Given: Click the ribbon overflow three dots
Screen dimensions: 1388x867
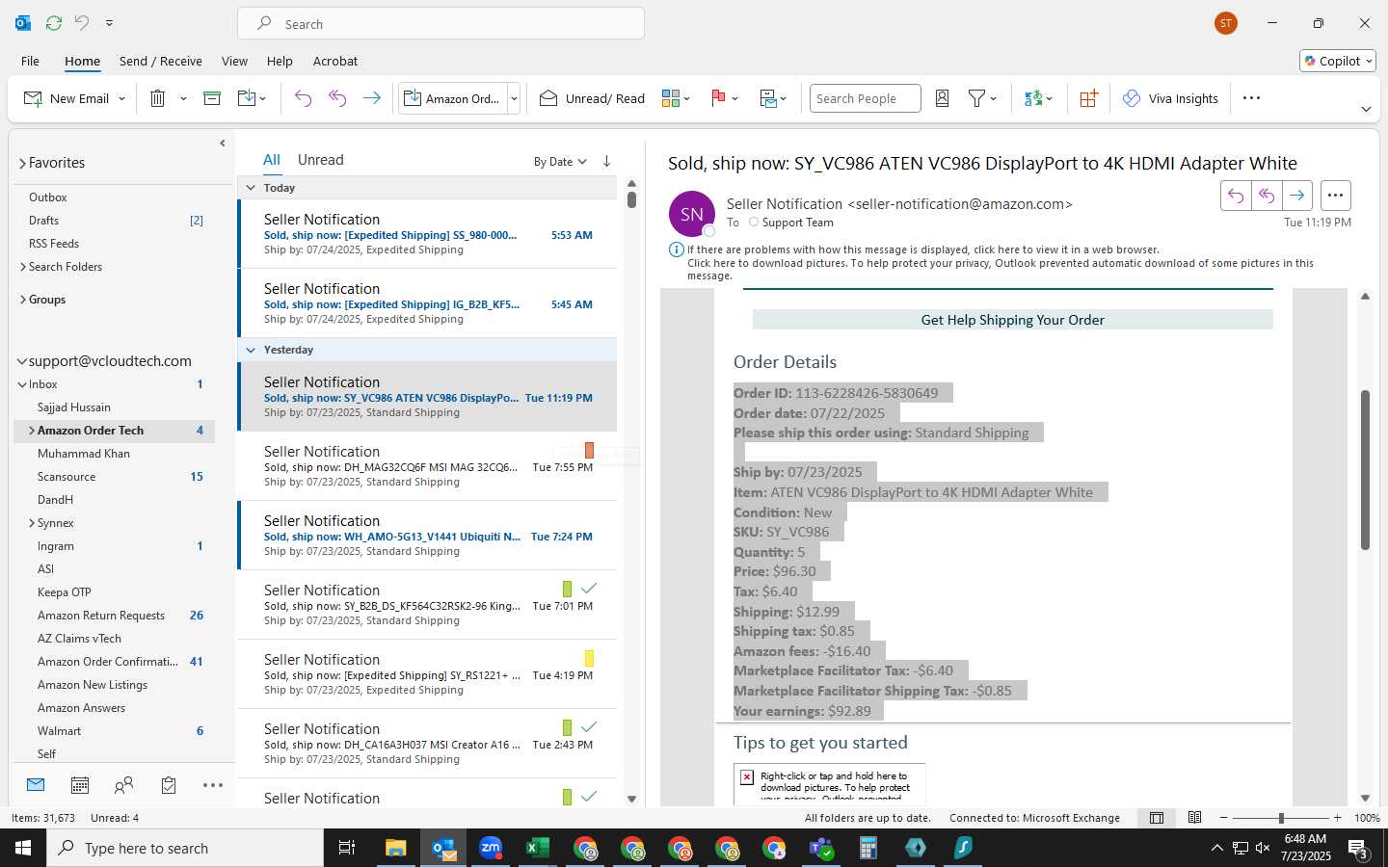Looking at the screenshot, I should (x=1251, y=98).
